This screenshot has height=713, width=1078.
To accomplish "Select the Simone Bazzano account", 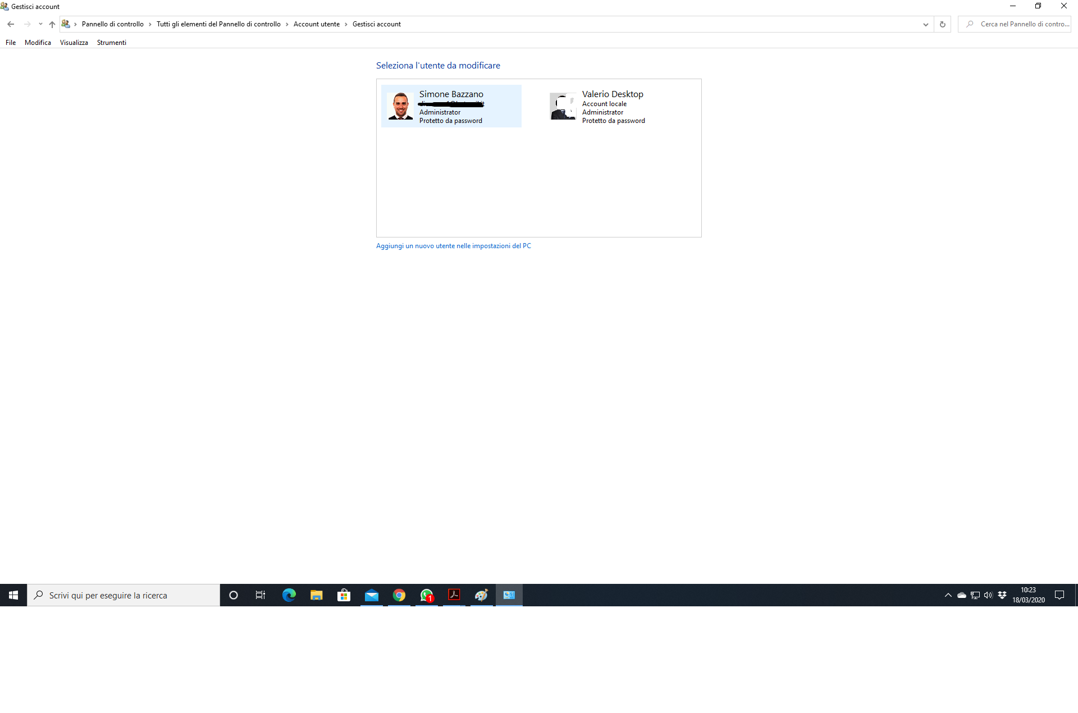I will [x=451, y=106].
